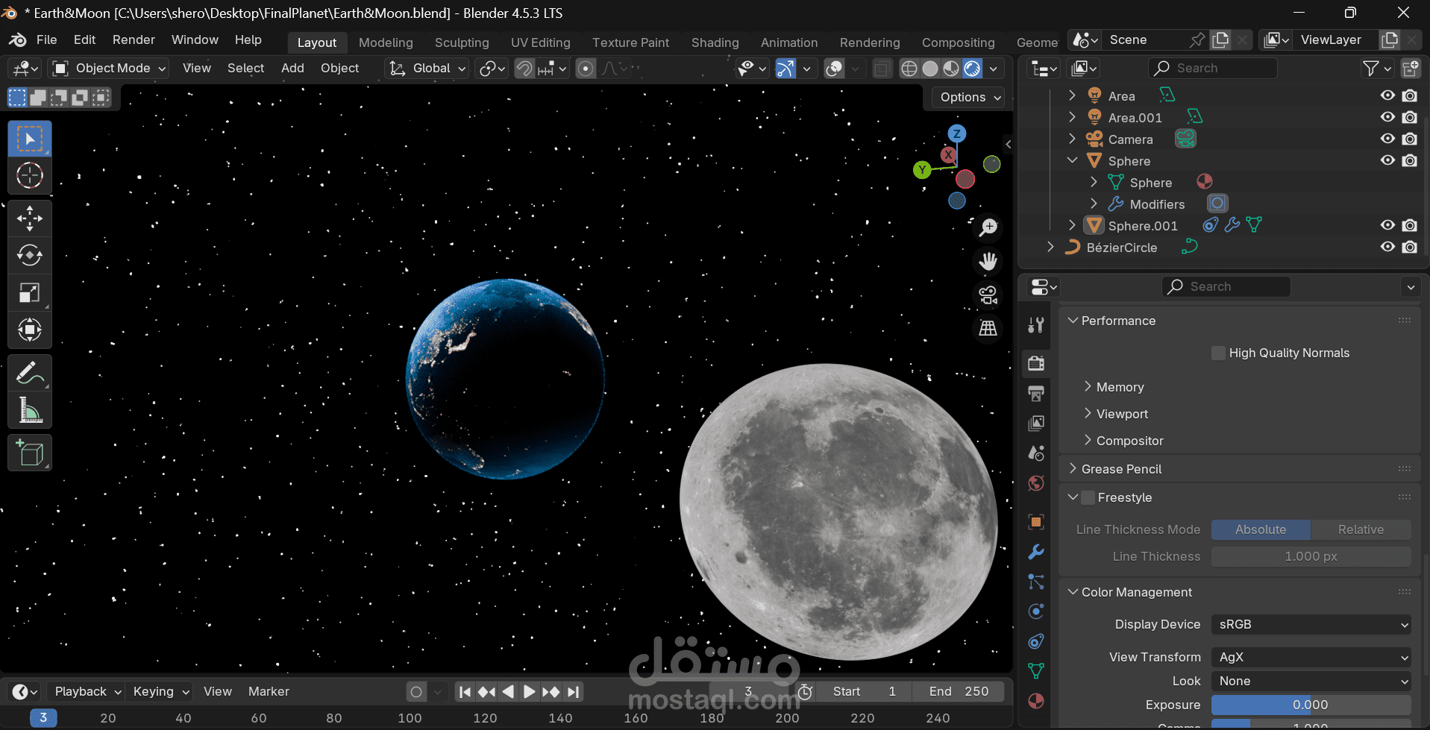
Task: Open the Object Mode dropdown
Action: tap(109, 69)
